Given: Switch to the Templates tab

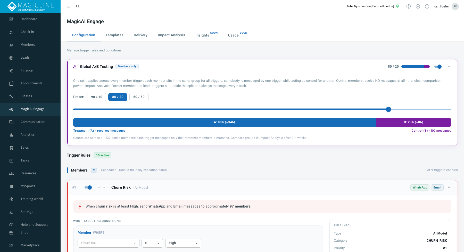Looking at the screenshot, I should [x=114, y=35].
